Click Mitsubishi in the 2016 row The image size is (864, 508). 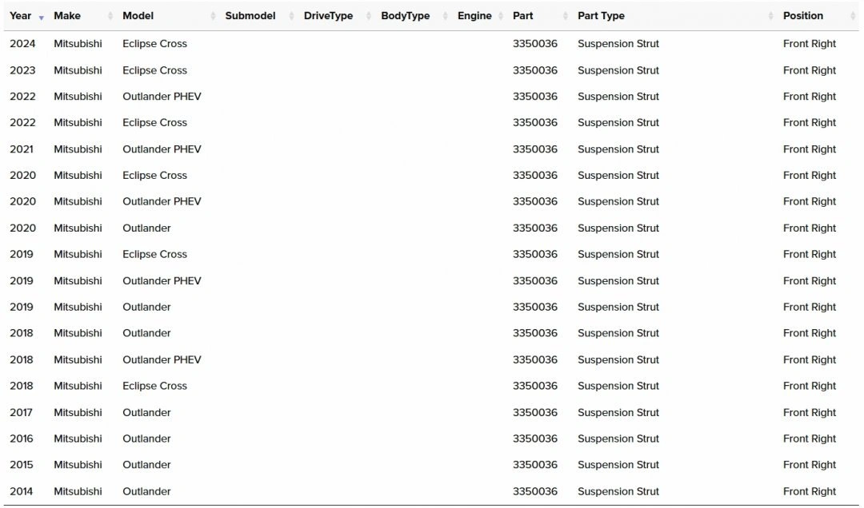pos(78,439)
